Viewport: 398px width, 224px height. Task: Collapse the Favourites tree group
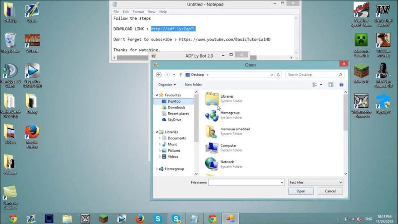coord(157,95)
